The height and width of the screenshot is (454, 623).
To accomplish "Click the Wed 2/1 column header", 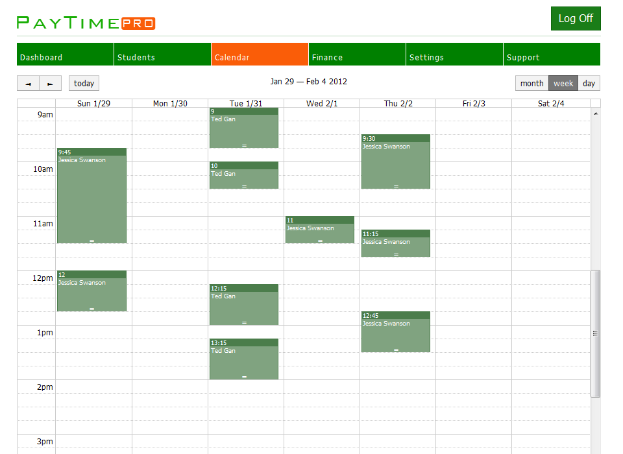I will point(322,103).
